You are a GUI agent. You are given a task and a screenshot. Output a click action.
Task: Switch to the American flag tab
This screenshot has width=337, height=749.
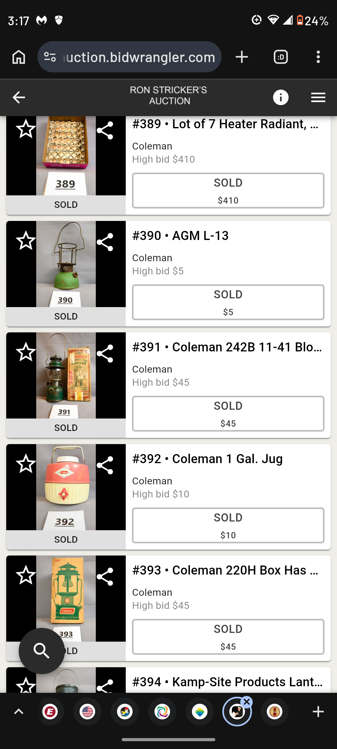pyautogui.click(x=87, y=712)
